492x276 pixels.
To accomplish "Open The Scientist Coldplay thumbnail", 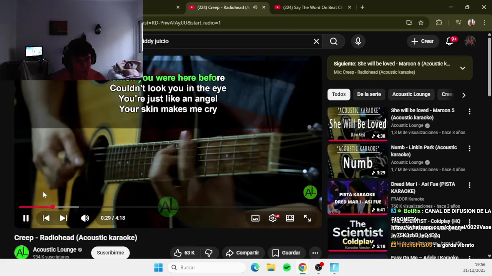I will pos(358,235).
